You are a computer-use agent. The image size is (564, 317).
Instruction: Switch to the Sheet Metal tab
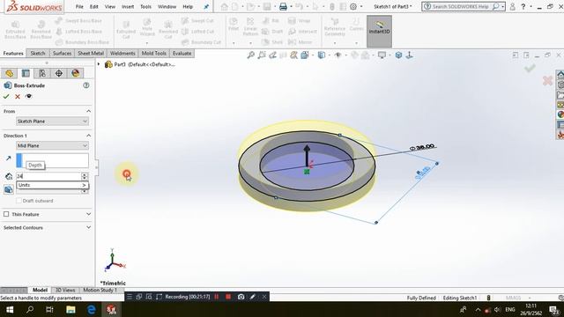click(91, 53)
